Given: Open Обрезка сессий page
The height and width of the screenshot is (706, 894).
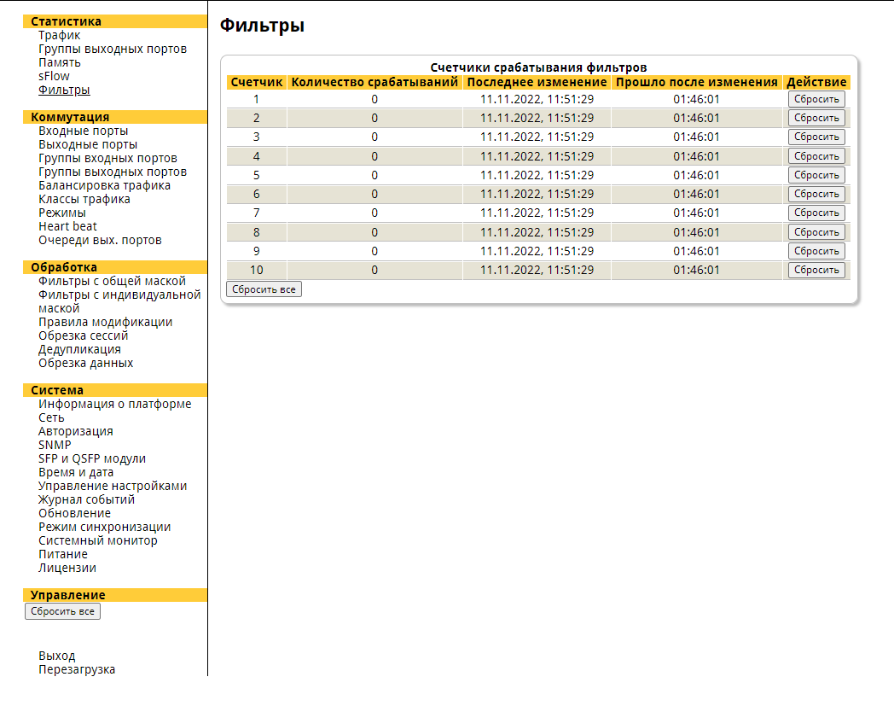Looking at the screenshot, I should point(84,335).
